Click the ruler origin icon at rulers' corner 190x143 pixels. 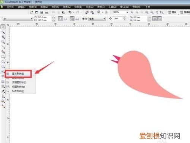point(8,25)
